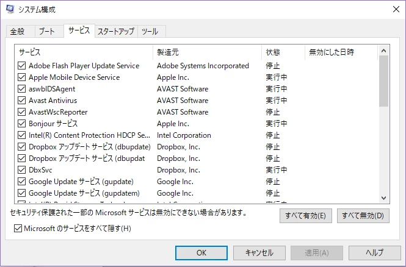Click the Avast Antivirus service name
Screen dimensions: 406x267
[53, 101]
